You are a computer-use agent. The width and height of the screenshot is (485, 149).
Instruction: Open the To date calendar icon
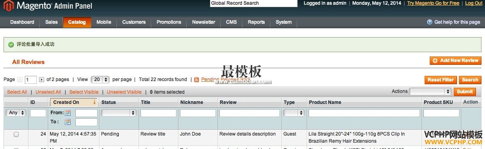(68, 122)
